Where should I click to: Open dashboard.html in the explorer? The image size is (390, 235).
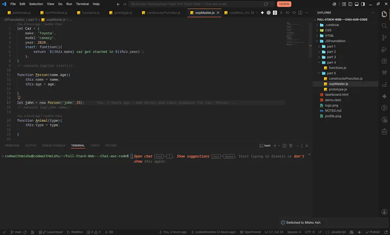336,95
